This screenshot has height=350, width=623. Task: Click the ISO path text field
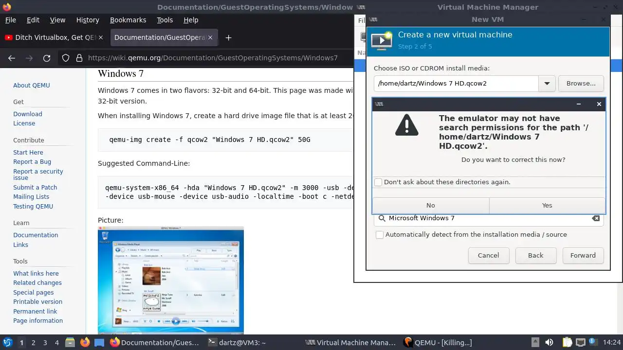click(x=456, y=84)
